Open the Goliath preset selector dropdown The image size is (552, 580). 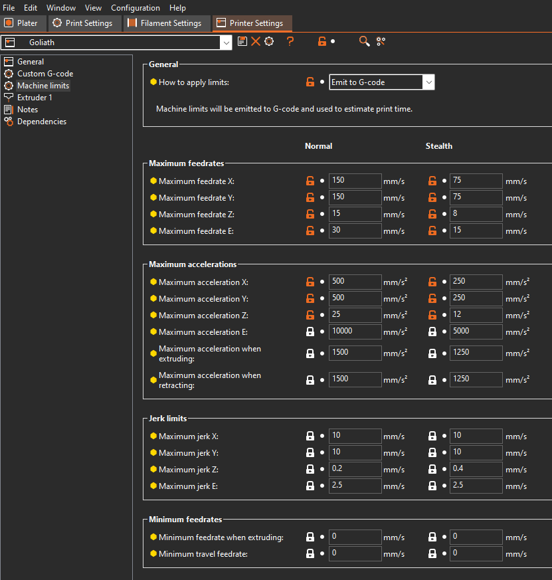coord(226,41)
